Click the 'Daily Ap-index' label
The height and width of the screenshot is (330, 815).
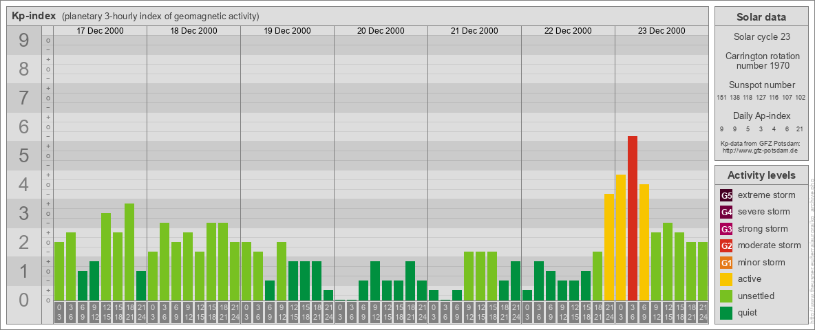coord(761,115)
